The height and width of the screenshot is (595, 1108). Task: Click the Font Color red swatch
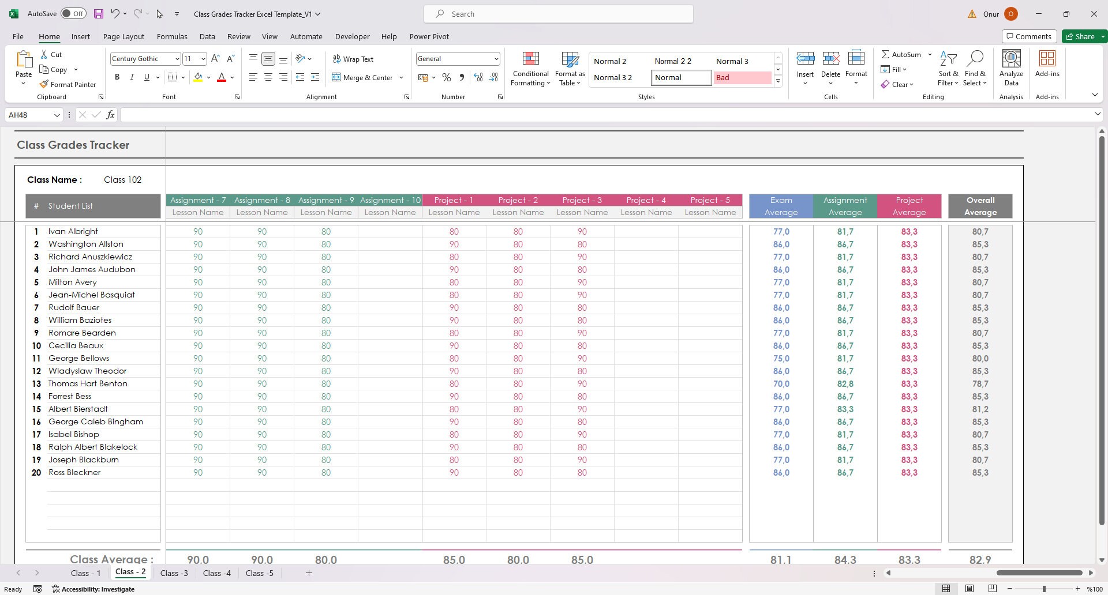click(221, 80)
